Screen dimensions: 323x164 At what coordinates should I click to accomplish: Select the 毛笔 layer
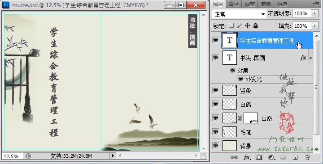tap(267, 132)
